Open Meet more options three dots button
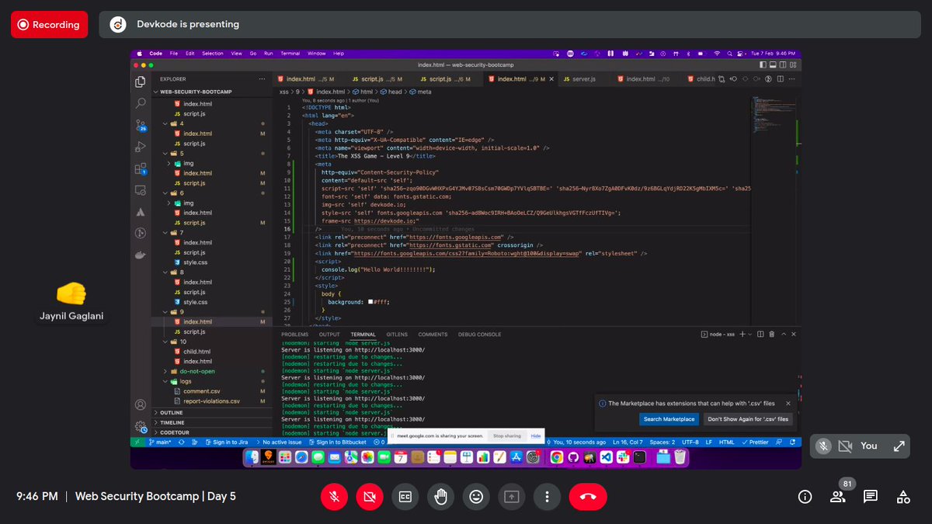The image size is (932, 524). 548,496
